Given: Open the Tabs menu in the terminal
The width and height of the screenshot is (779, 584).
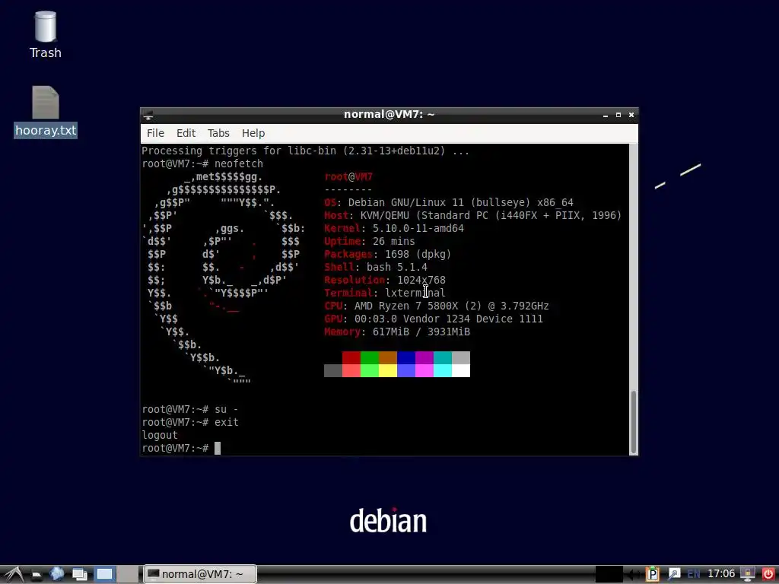Looking at the screenshot, I should (218, 133).
